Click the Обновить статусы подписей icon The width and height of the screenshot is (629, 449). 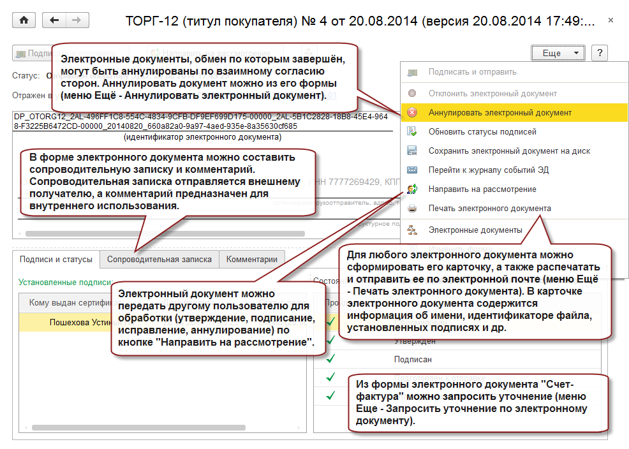(x=412, y=131)
